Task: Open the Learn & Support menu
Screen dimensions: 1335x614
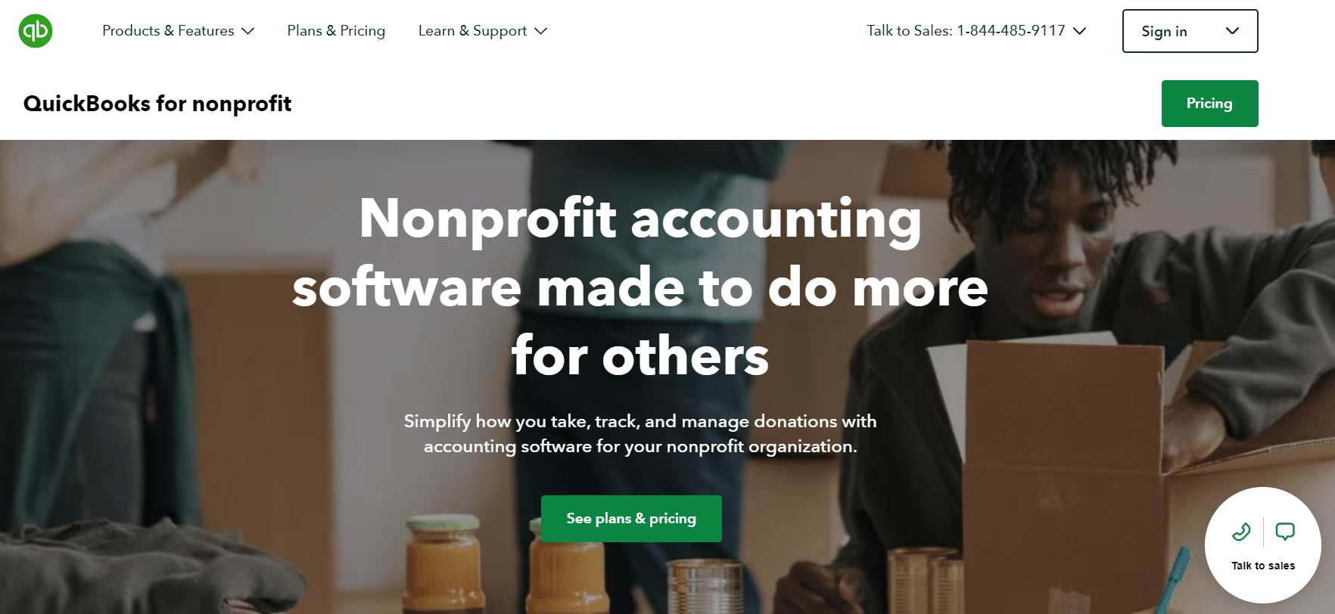Action: (x=483, y=31)
